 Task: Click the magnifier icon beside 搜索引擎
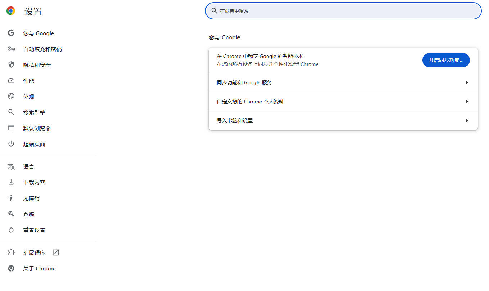11,112
